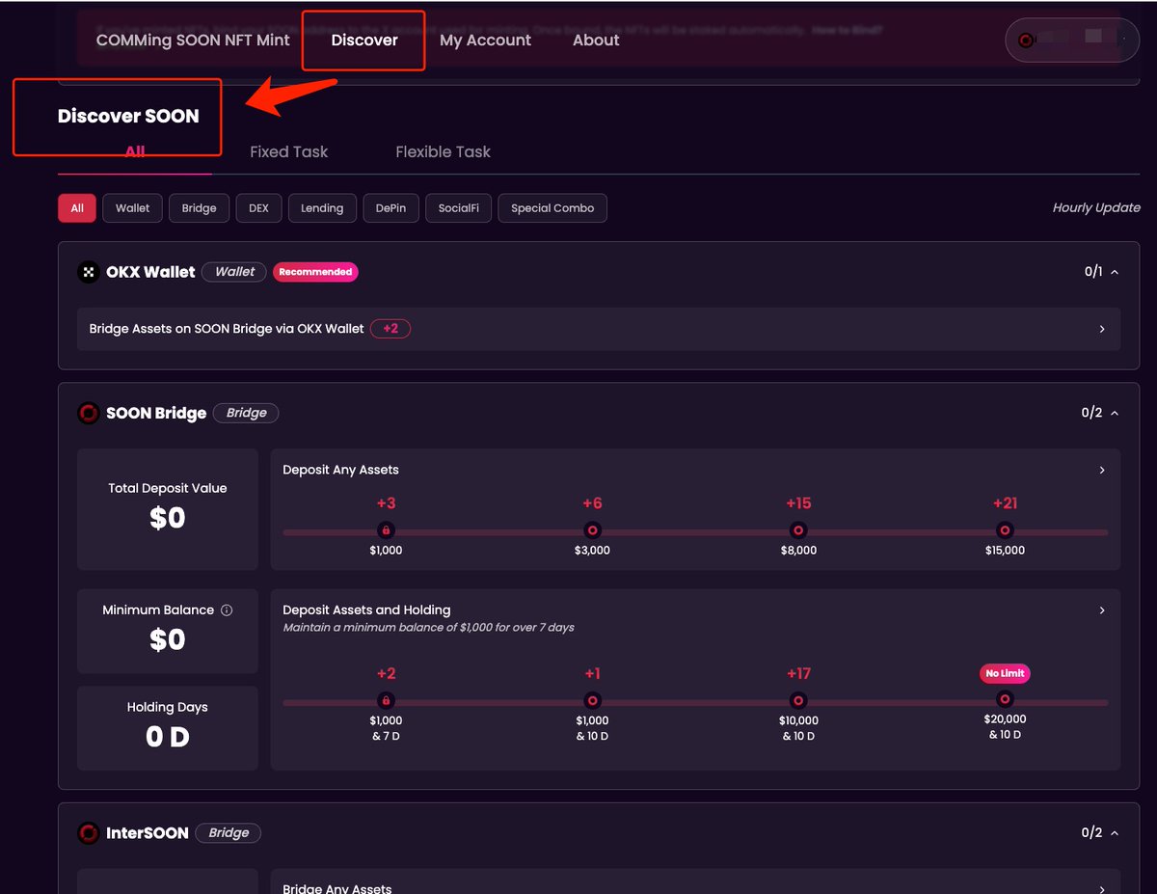Click the InterSOON logo icon
Image resolution: width=1157 pixels, height=894 pixels.
coord(89,832)
